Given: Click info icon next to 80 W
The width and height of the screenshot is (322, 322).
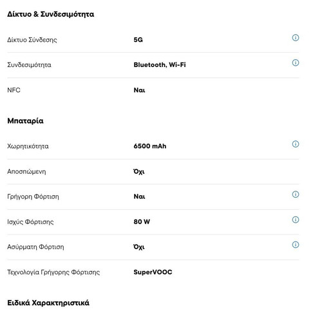Looking at the screenshot, I should (x=296, y=220).
